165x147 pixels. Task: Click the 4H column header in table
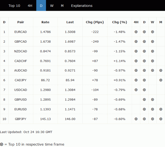point(136,22)
